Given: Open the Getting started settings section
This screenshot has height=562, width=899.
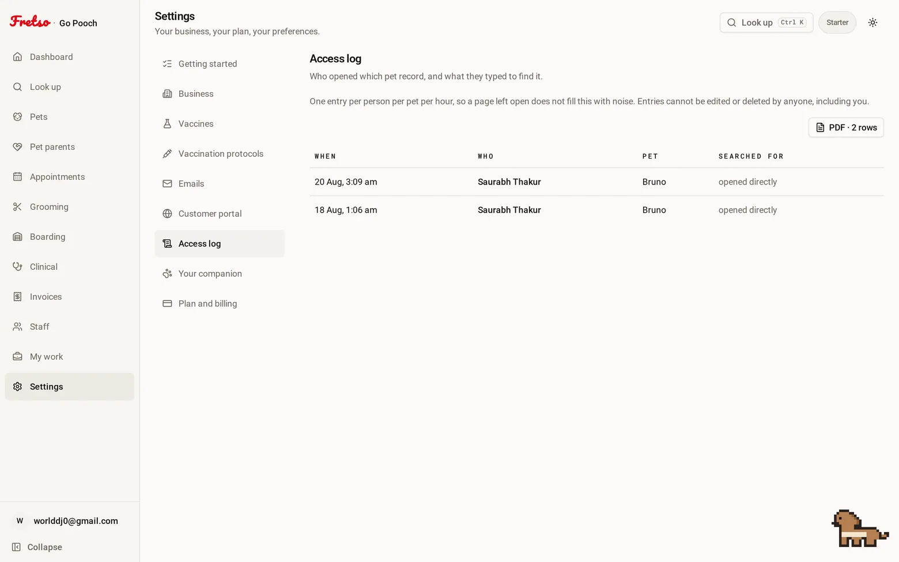Looking at the screenshot, I should click(x=220, y=64).
